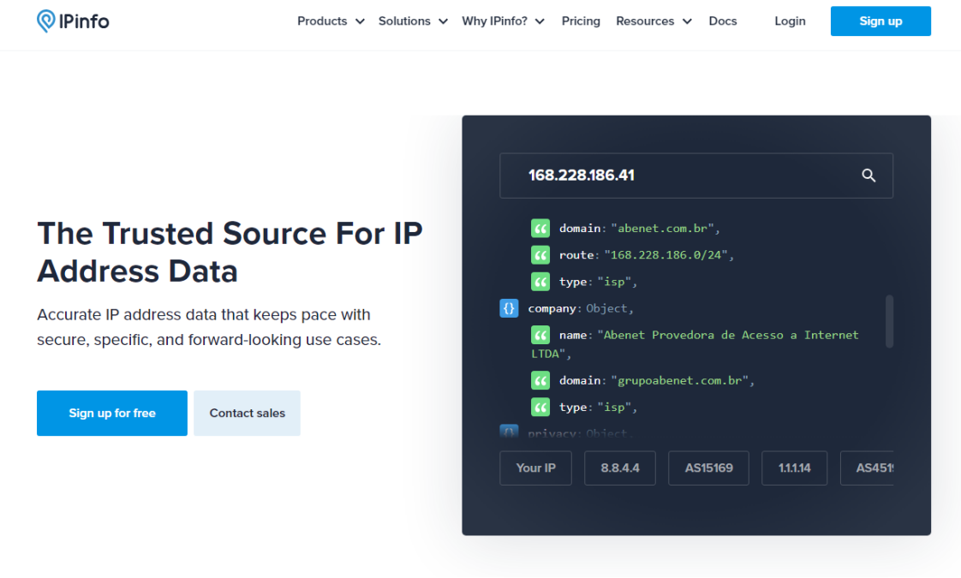Click the Sign up for free button
Screen dimensions: 961x578
pos(111,413)
